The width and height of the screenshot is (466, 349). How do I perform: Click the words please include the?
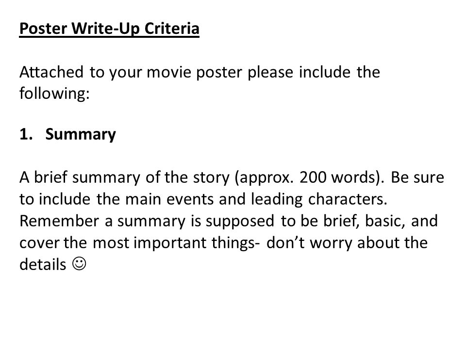pos(314,72)
